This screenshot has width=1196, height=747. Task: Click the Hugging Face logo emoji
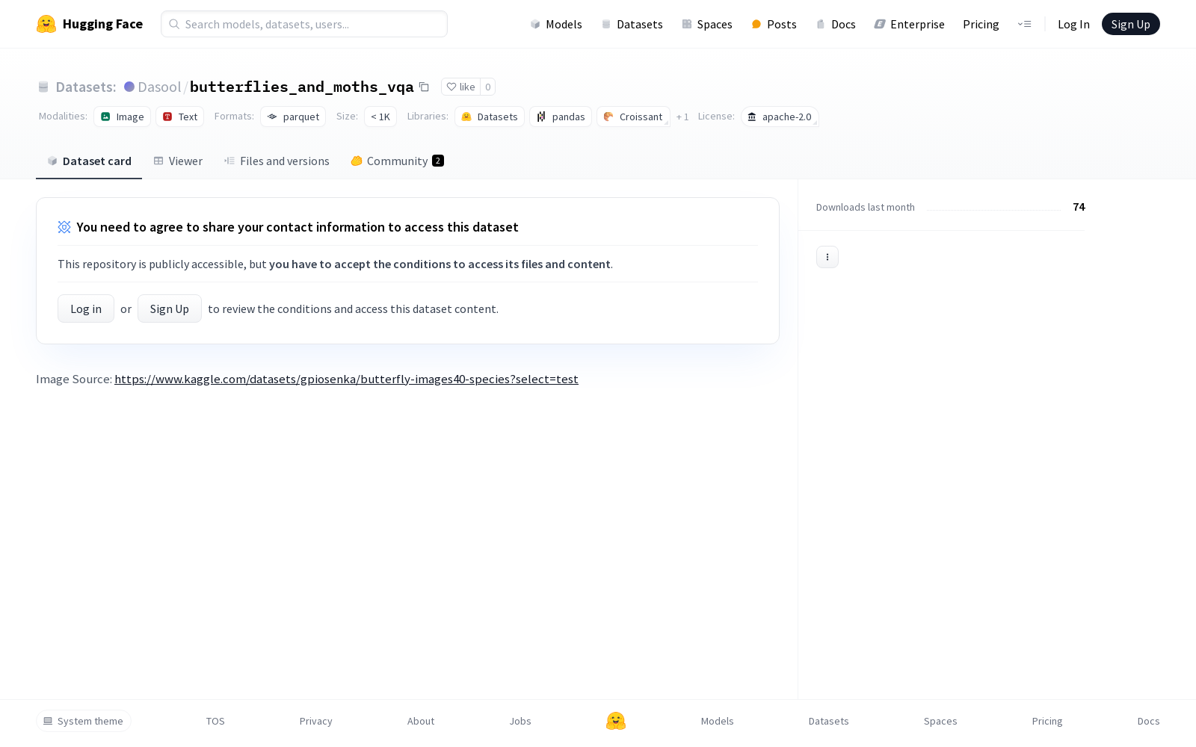tap(46, 24)
